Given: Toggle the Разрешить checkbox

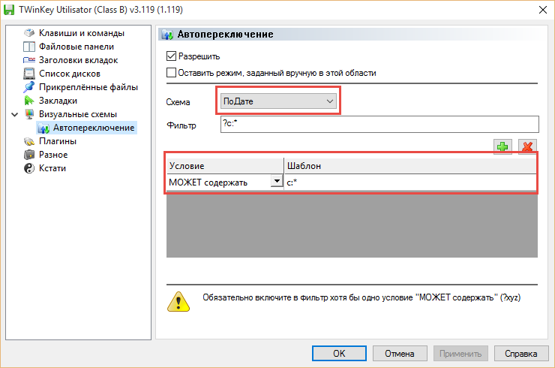Looking at the screenshot, I should 171,56.
